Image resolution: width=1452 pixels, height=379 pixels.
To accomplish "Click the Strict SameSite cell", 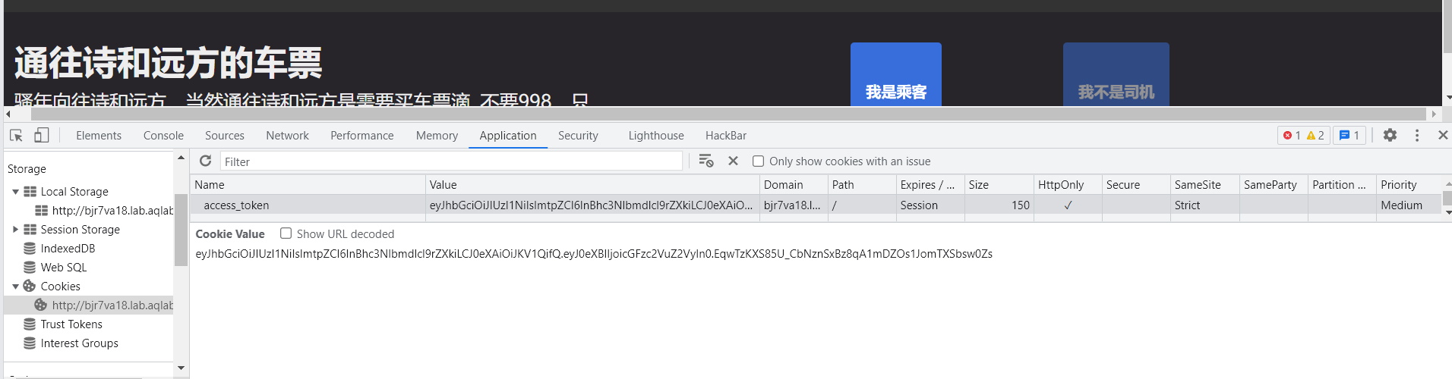I will click(x=1205, y=205).
